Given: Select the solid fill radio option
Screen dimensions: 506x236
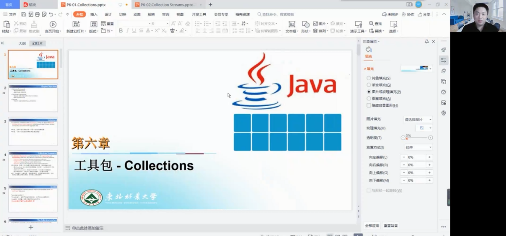Looking at the screenshot, I should [369, 78].
